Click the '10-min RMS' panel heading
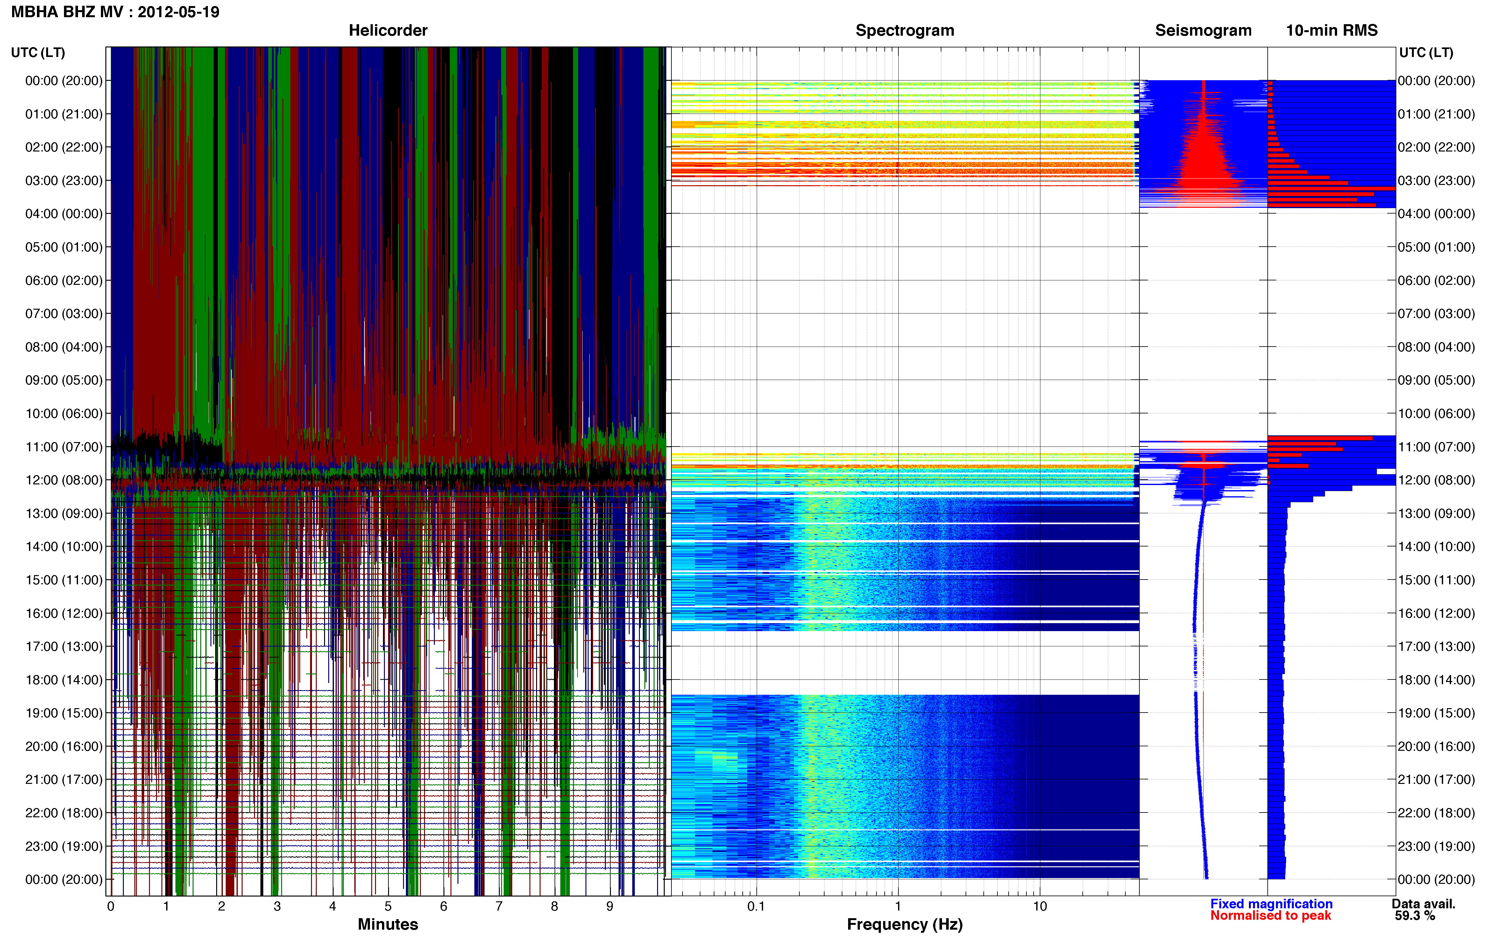The height and width of the screenshot is (943, 1509). (x=1332, y=31)
